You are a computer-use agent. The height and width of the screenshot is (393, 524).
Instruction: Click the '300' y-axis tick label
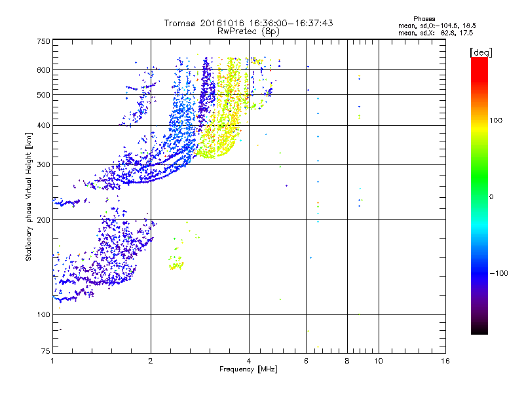[x=43, y=165]
